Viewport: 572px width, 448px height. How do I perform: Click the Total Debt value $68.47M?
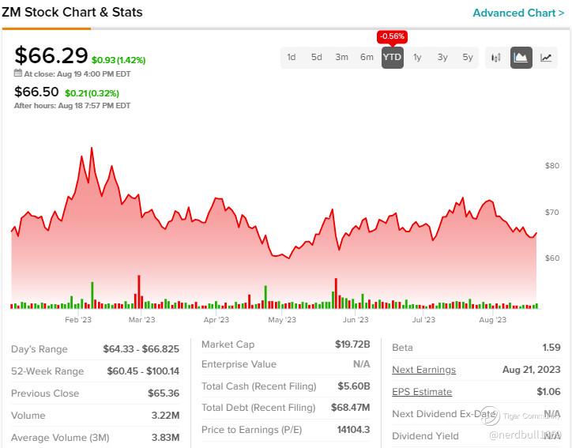click(x=351, y=408)
